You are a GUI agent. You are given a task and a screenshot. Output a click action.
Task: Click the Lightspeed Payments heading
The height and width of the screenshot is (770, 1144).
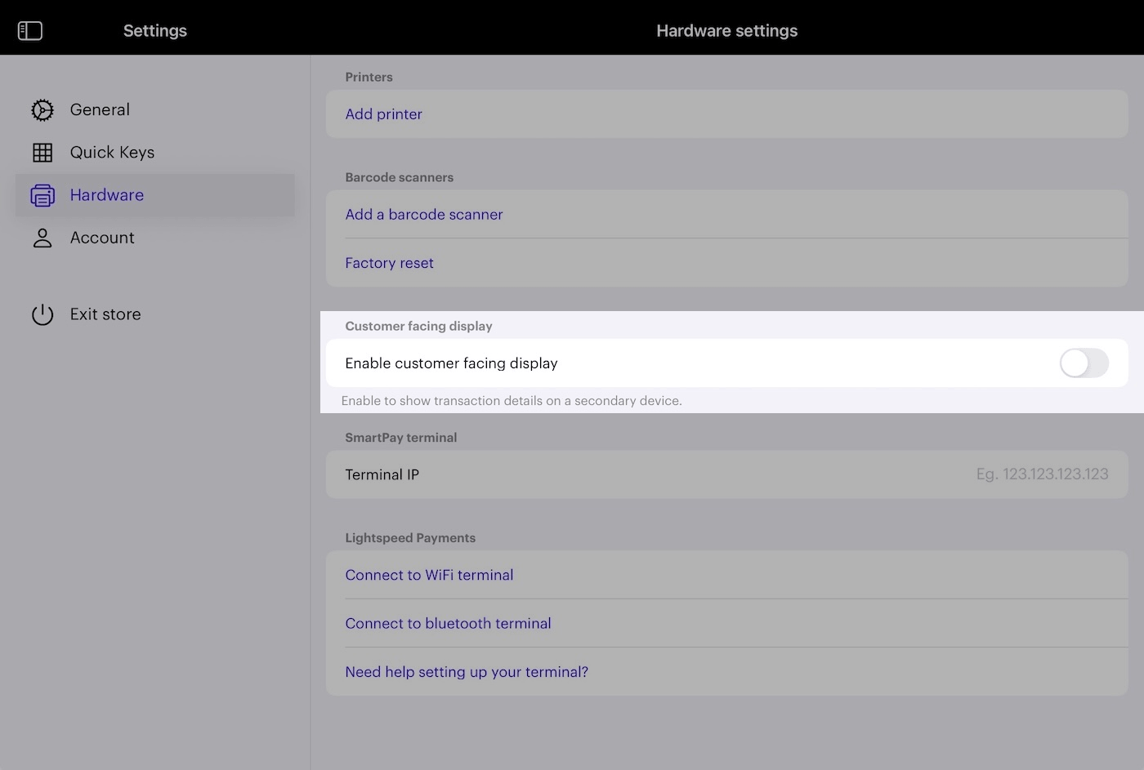(410, 538)
